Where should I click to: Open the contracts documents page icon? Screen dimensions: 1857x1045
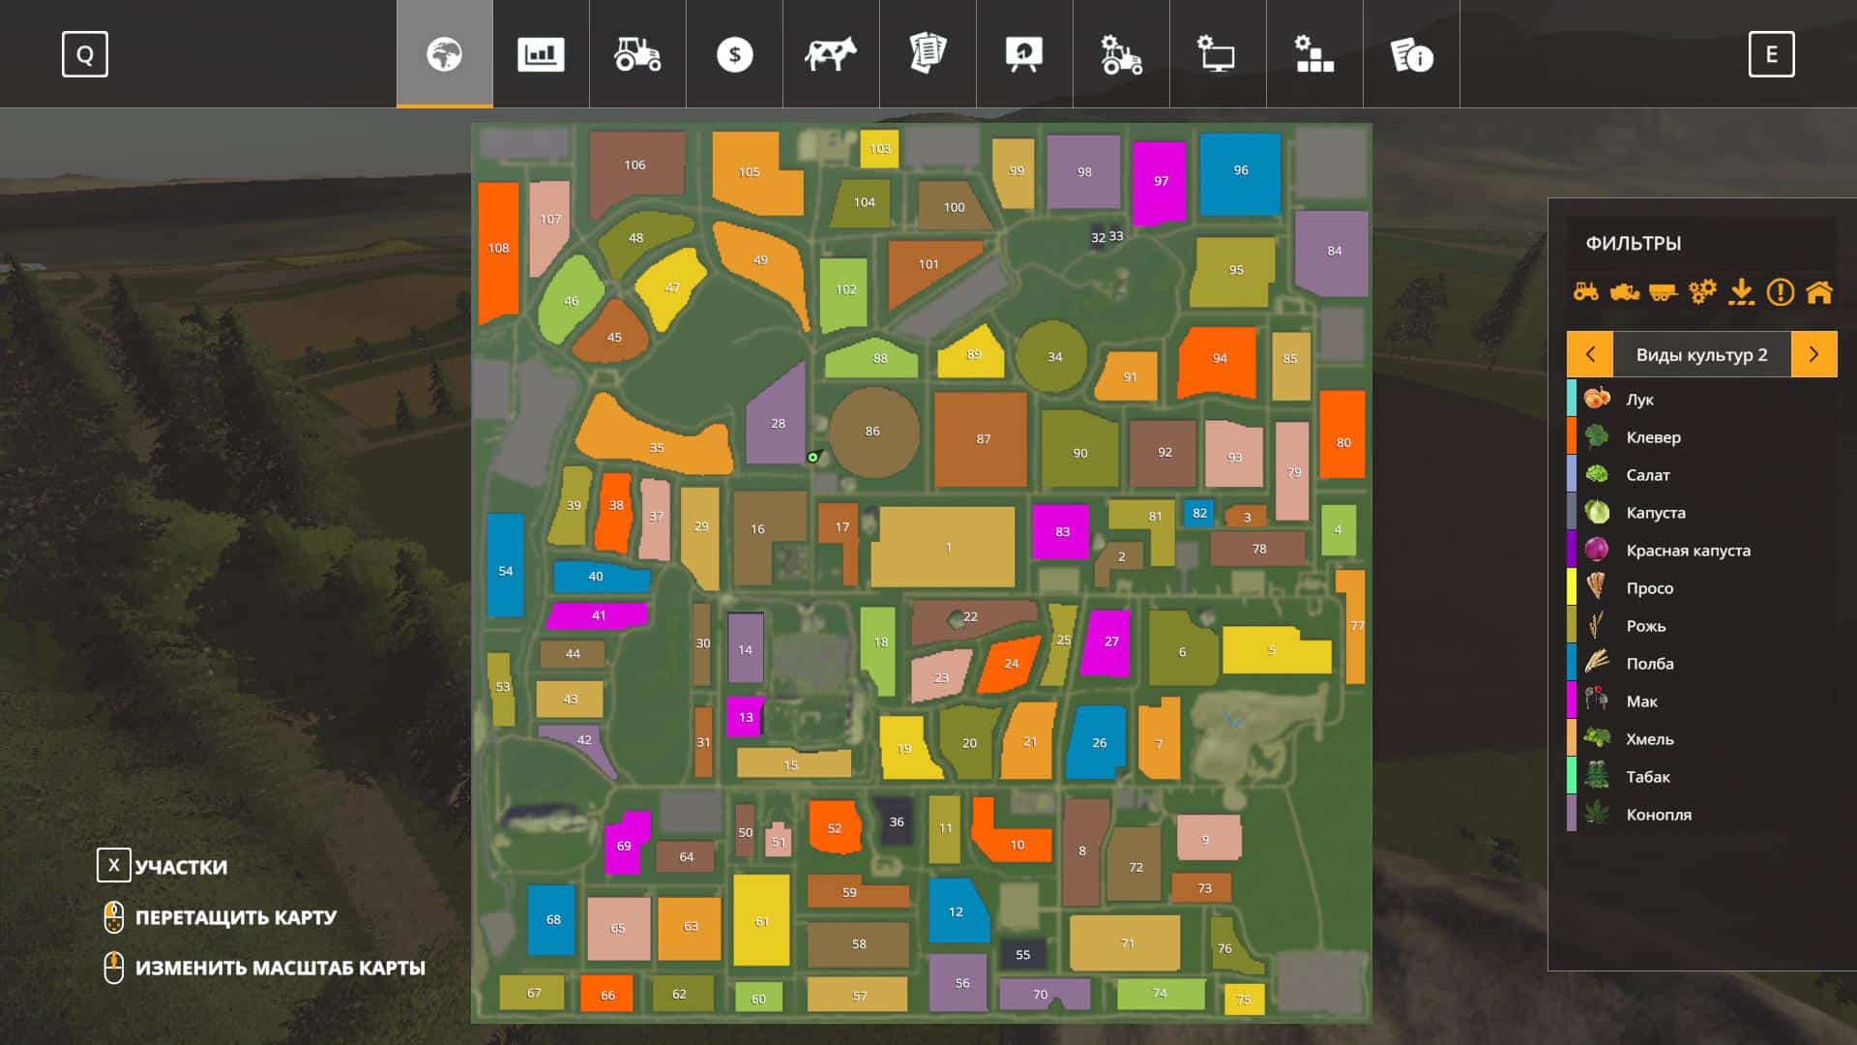tap(928, 54)
